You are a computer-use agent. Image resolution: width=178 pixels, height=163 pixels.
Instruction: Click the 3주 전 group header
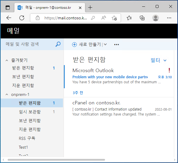coord(78,93)
